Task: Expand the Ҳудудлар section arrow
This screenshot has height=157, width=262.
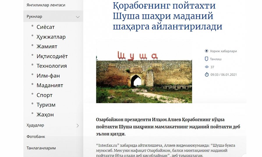Action: point(77,126)
